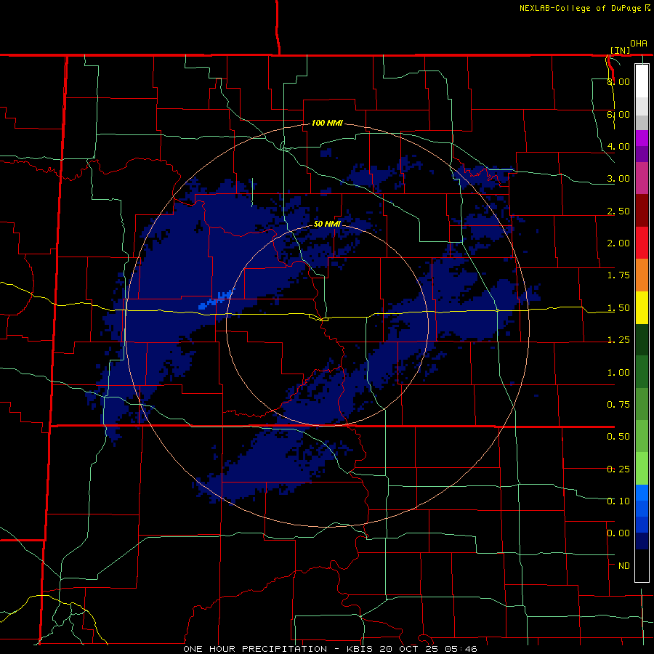This screenshot has width=654, height=654.
Task: Click the [IN] units label
Action: click(x=621, y=50)
